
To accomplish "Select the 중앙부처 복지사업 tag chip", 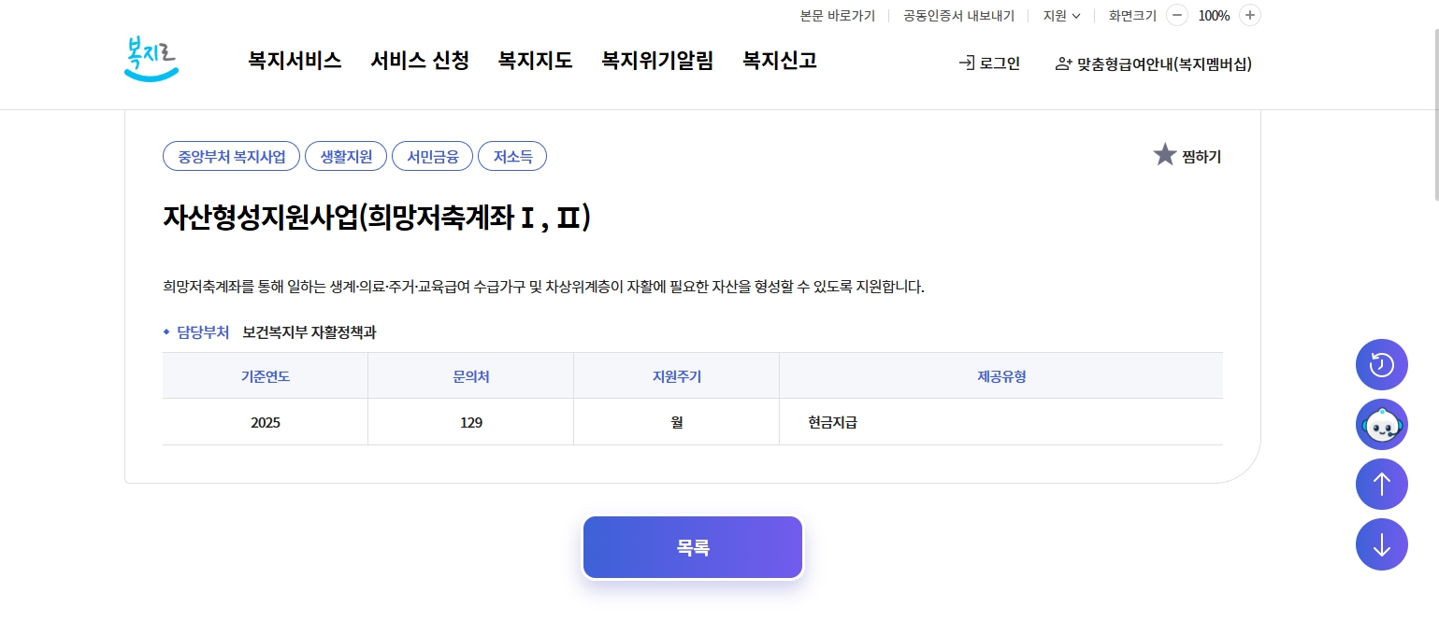I will click(231, 156).
